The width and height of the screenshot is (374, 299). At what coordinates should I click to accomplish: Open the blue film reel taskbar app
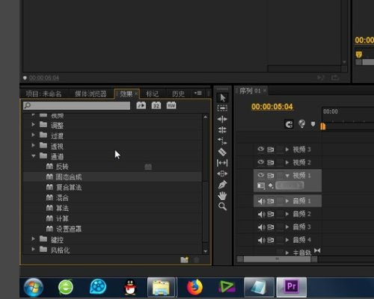tap(98, 287)
